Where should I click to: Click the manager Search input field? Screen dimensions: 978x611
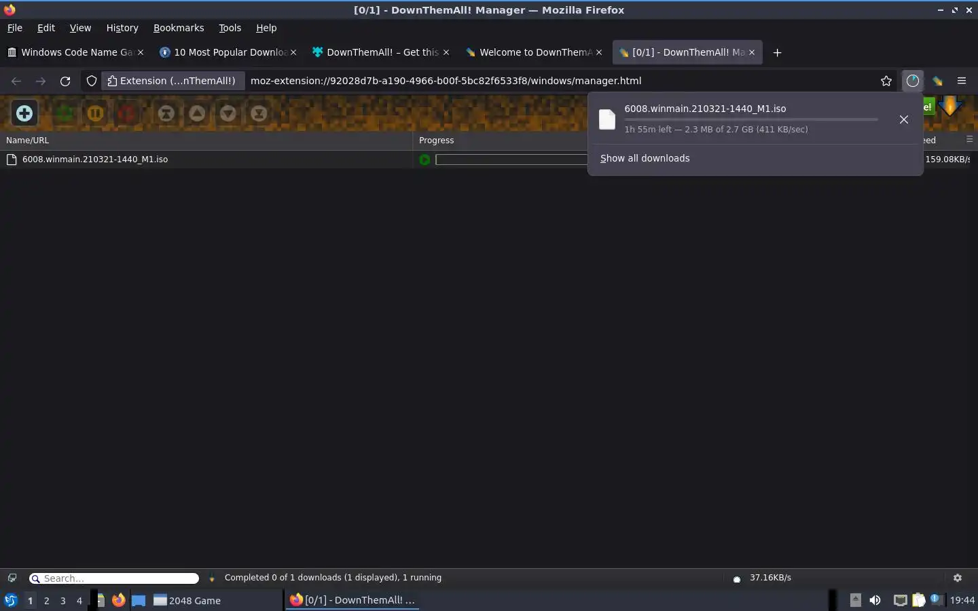(114, 578)
